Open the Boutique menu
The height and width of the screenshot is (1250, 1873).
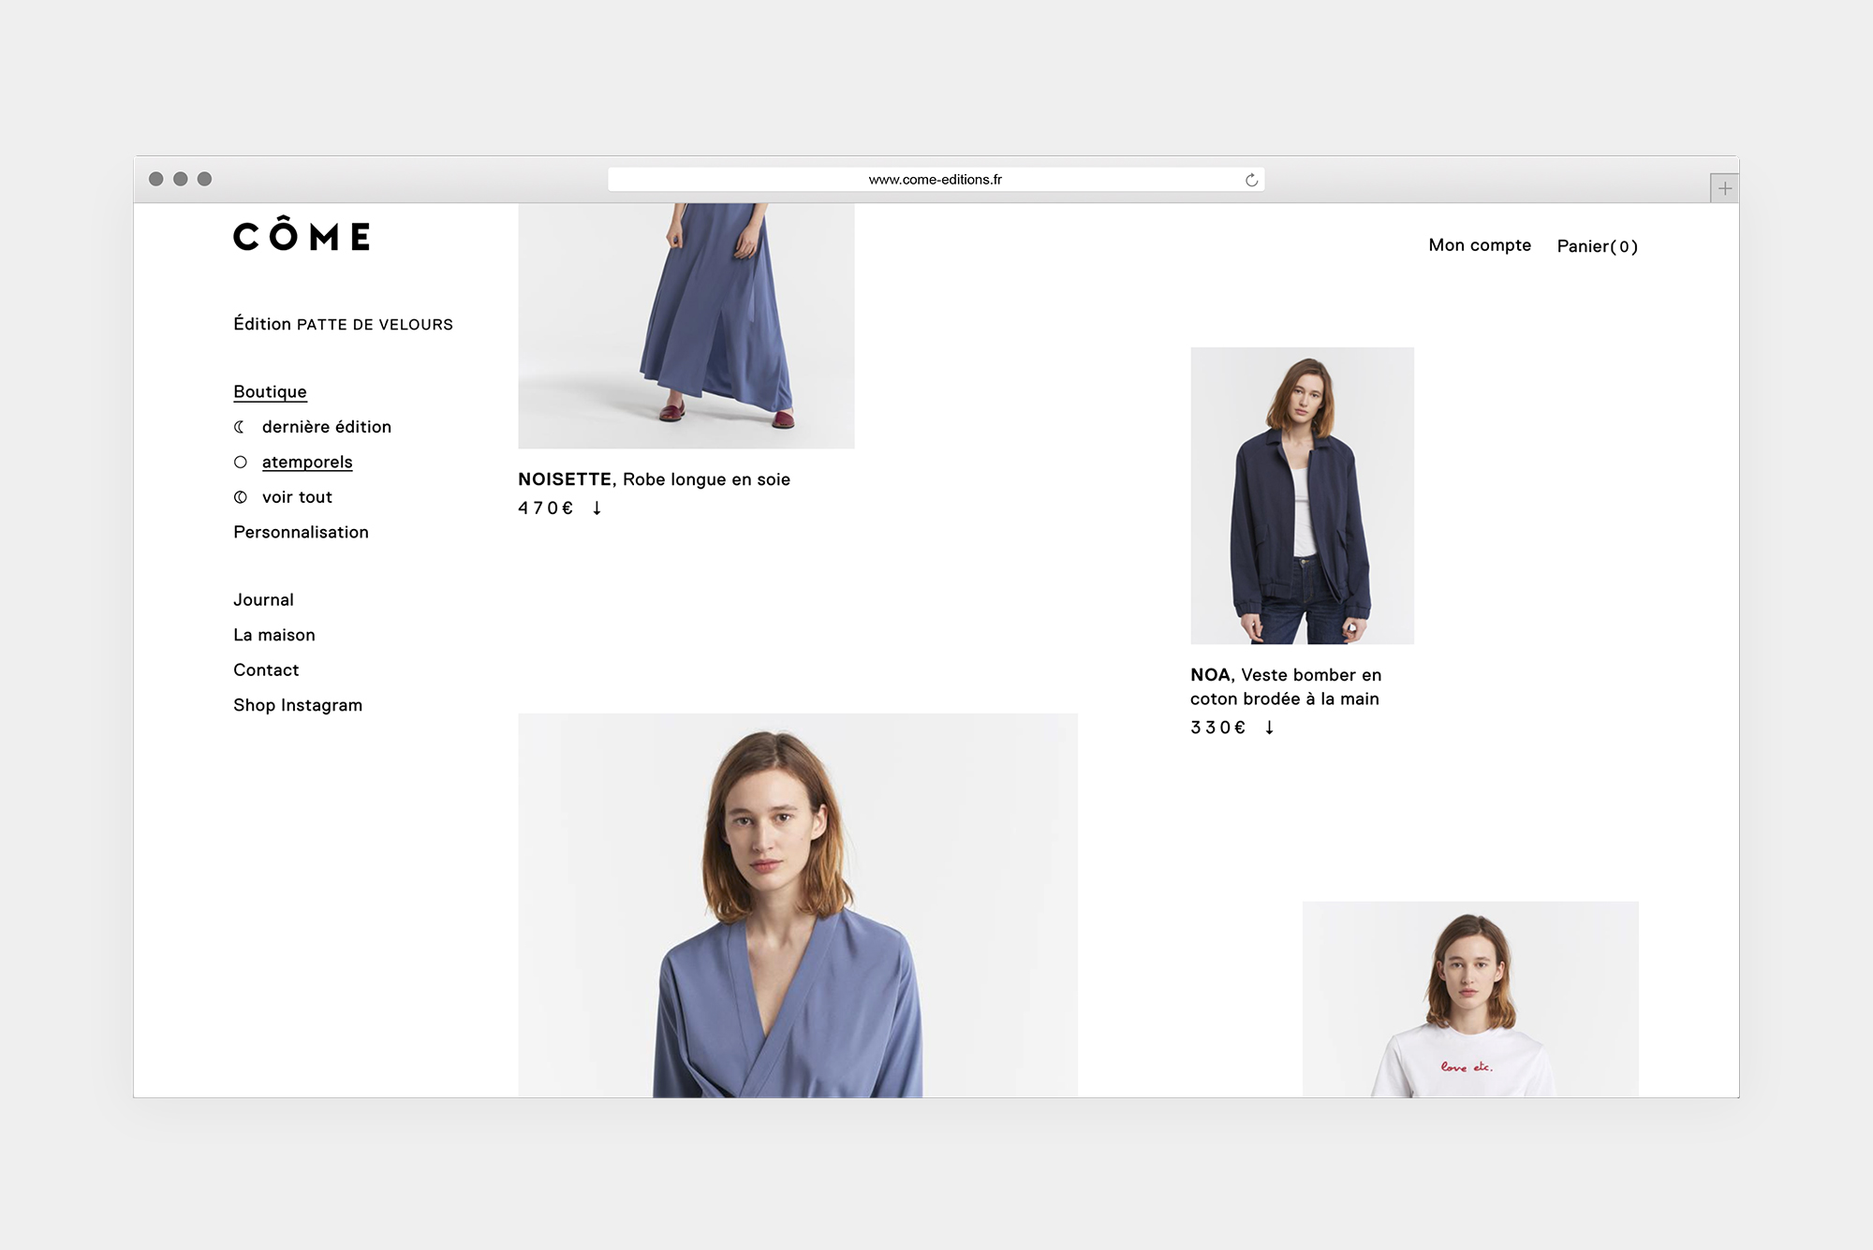pos(270,392)
